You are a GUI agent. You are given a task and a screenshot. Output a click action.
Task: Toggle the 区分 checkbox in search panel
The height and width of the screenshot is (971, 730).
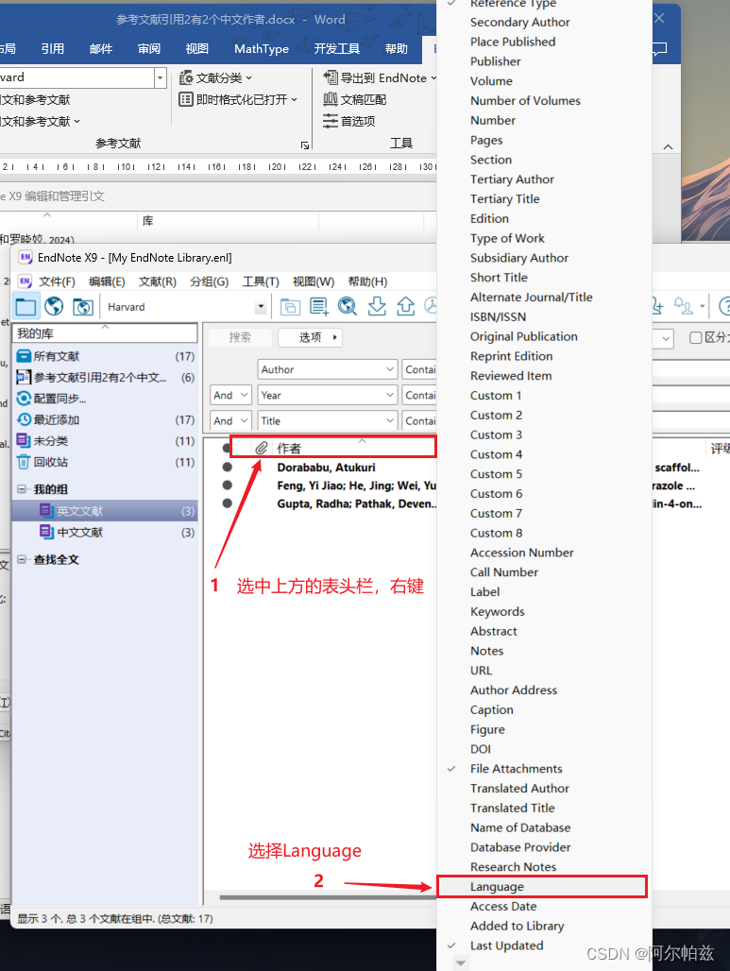click(x=695, y=337)
